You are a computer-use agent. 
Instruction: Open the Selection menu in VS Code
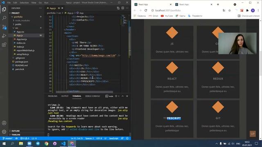(24, 3)
